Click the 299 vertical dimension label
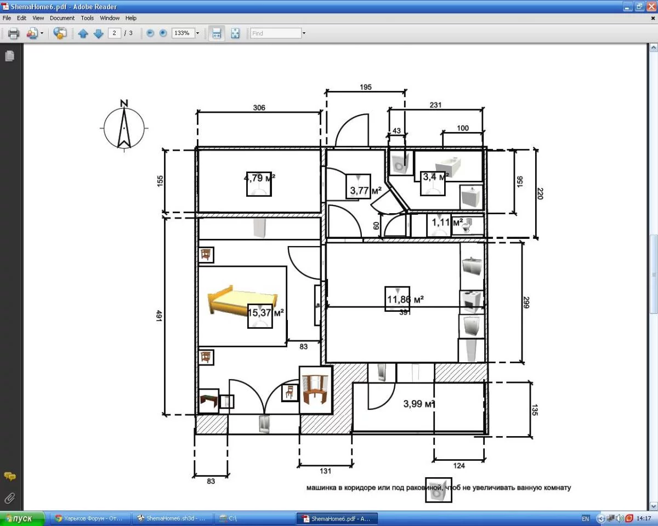Image resolution: width=658 pixels, height=526 pixels. [x=525, y=302]
